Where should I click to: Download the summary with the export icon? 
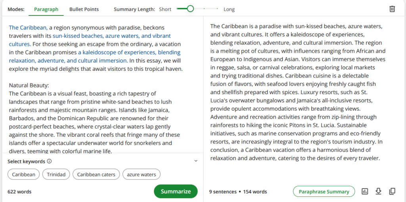click(x=378, y=191)
